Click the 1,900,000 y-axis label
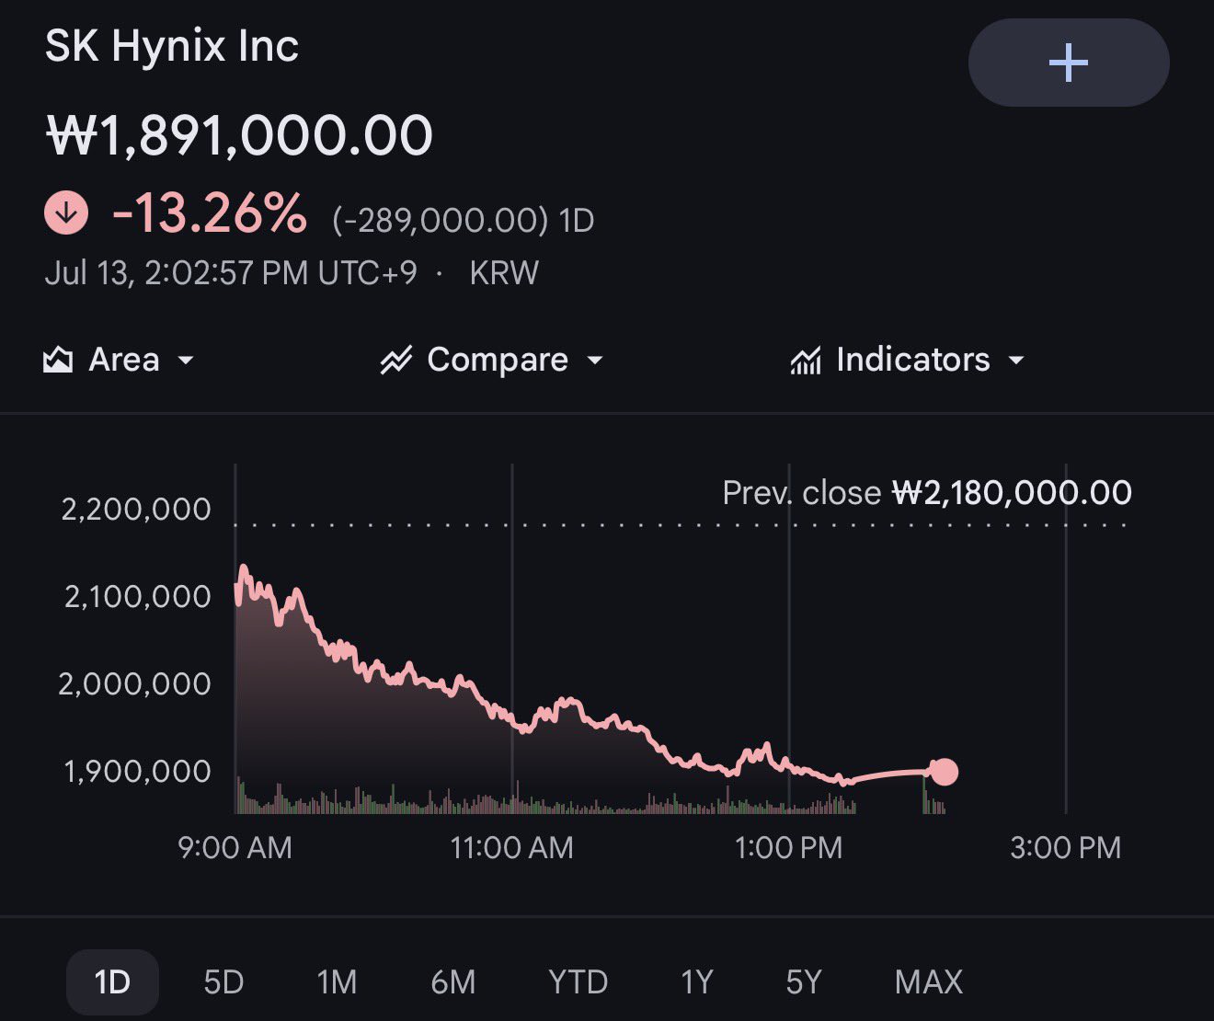 (x=137, y=771)
